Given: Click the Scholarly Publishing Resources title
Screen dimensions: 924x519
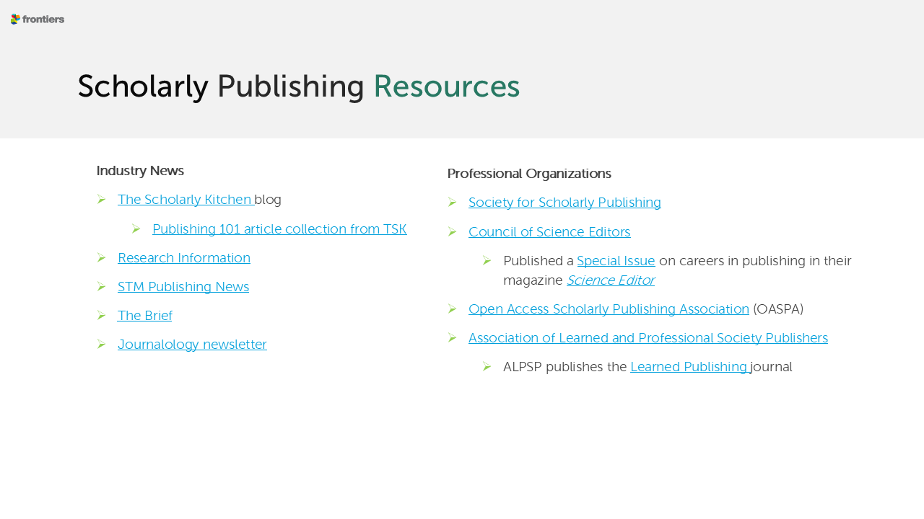Looking at the screenshot, I should (298, 86).
